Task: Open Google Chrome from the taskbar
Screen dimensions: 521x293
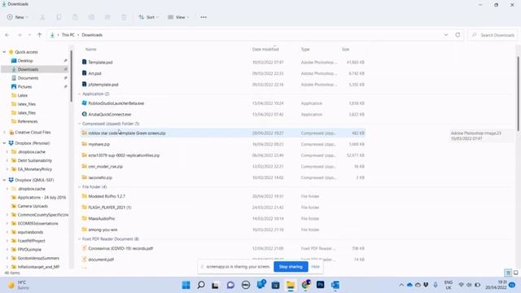Action: coord(306,285)
